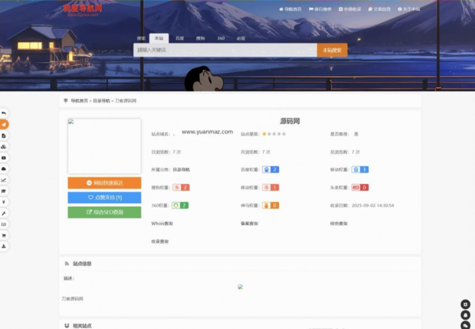Screen dimensions: 475x329
Task: Open 申请收录 in top navigation
Action: coord(350,9)
